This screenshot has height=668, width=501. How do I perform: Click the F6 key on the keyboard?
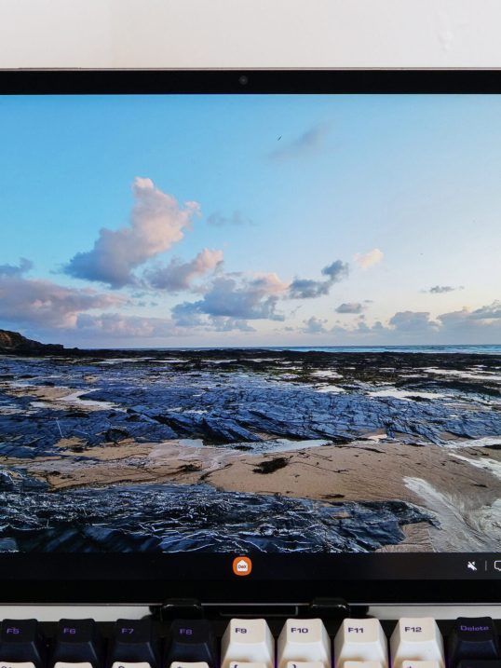73,638
